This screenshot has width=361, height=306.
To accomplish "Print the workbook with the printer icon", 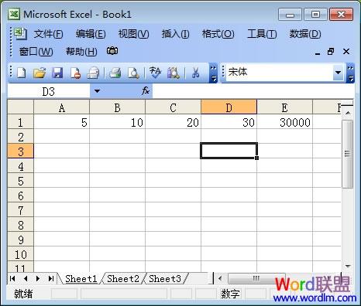I will pos(115,73).
